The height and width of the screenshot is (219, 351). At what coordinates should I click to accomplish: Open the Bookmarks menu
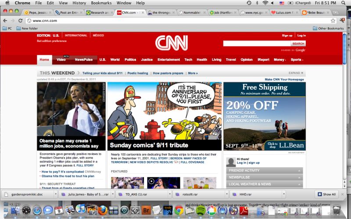[x=101, y=3]
